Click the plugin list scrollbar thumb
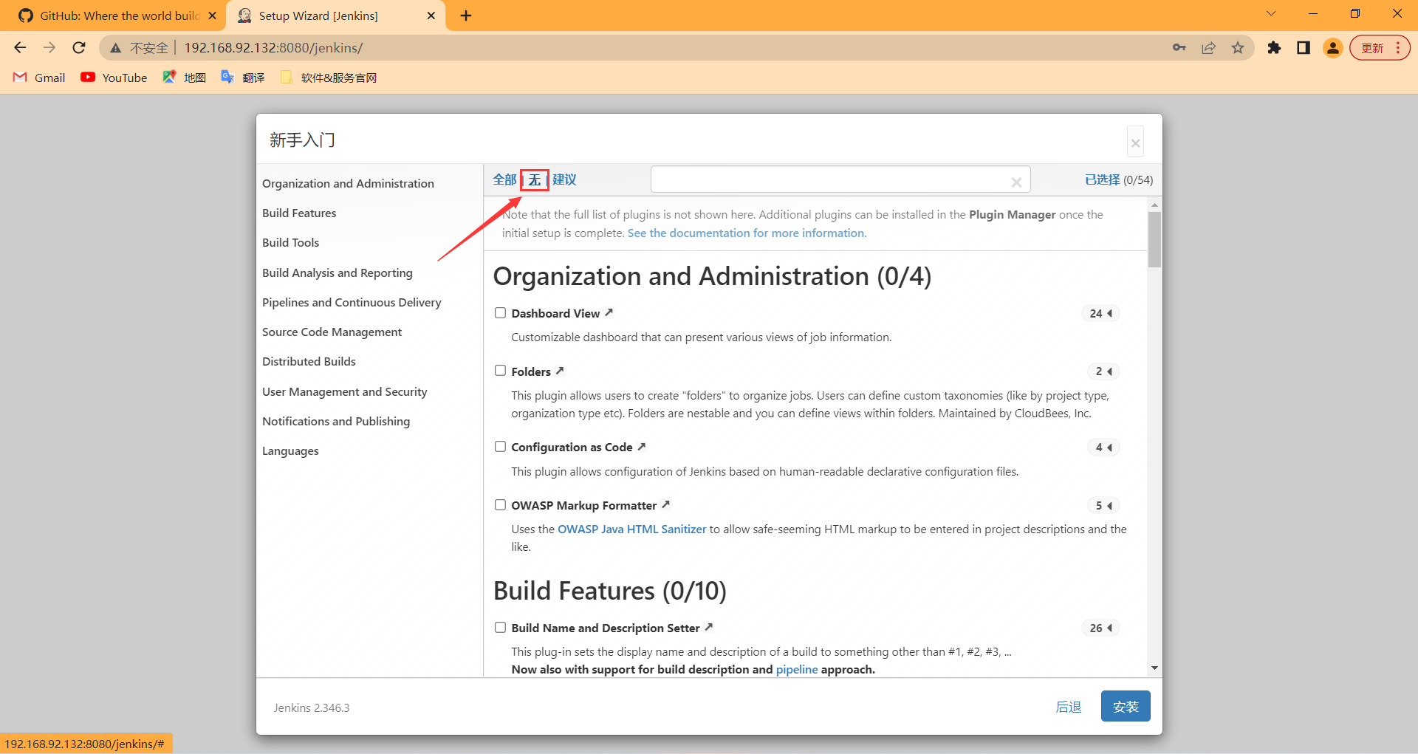The image size is (1418, 754). [x=1154, y=239]
